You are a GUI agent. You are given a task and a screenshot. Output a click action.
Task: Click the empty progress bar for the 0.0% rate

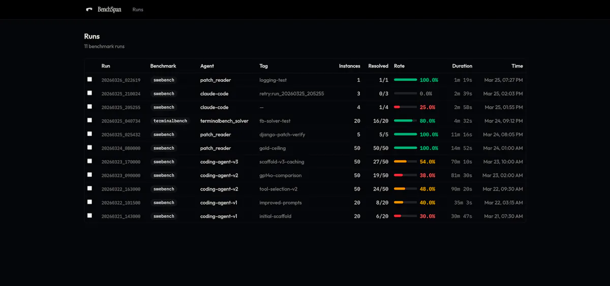click(x=405, y=93)
